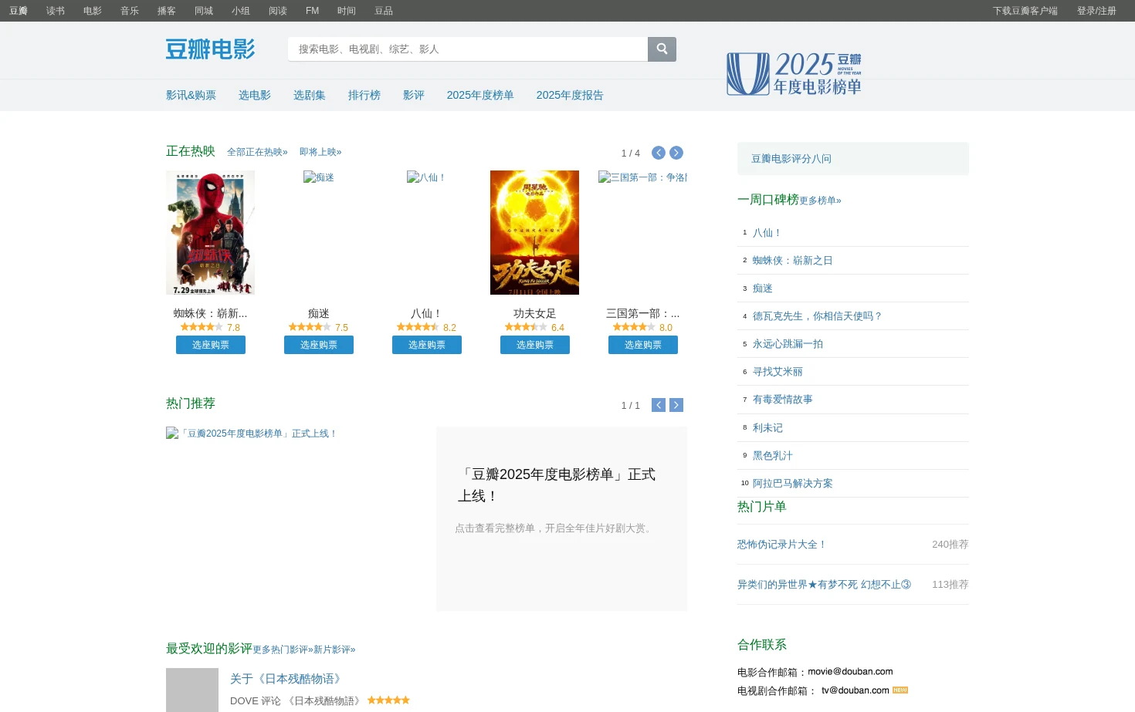1135x712 pixels.
Task: Select 排行榜 tab
Action: [x=364, y=95]
